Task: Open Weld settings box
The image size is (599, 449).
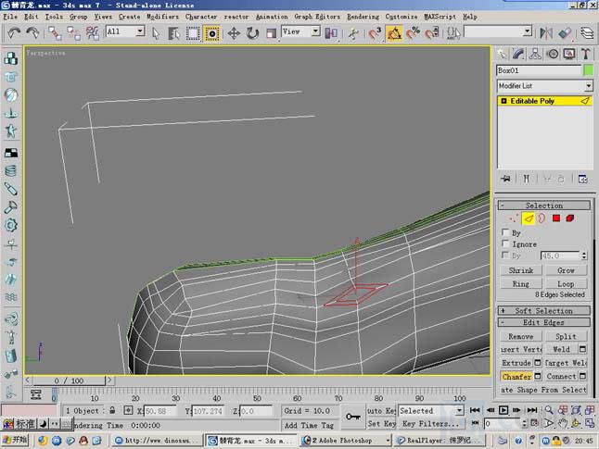Action: (x=582, y=349)
